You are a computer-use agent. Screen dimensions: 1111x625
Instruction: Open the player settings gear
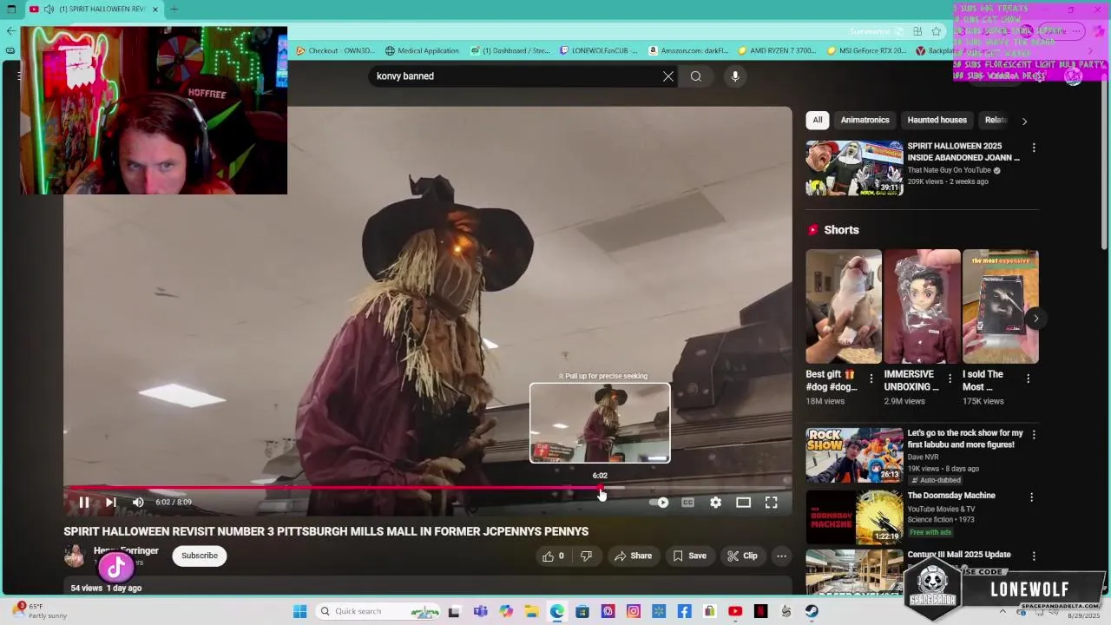coord(715,503)
